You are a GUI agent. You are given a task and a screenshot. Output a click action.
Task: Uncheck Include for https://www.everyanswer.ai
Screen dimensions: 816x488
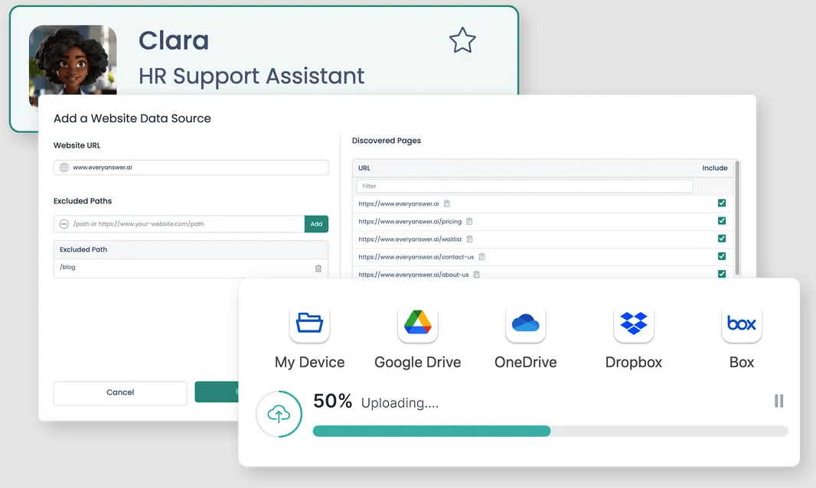(721, 203)
